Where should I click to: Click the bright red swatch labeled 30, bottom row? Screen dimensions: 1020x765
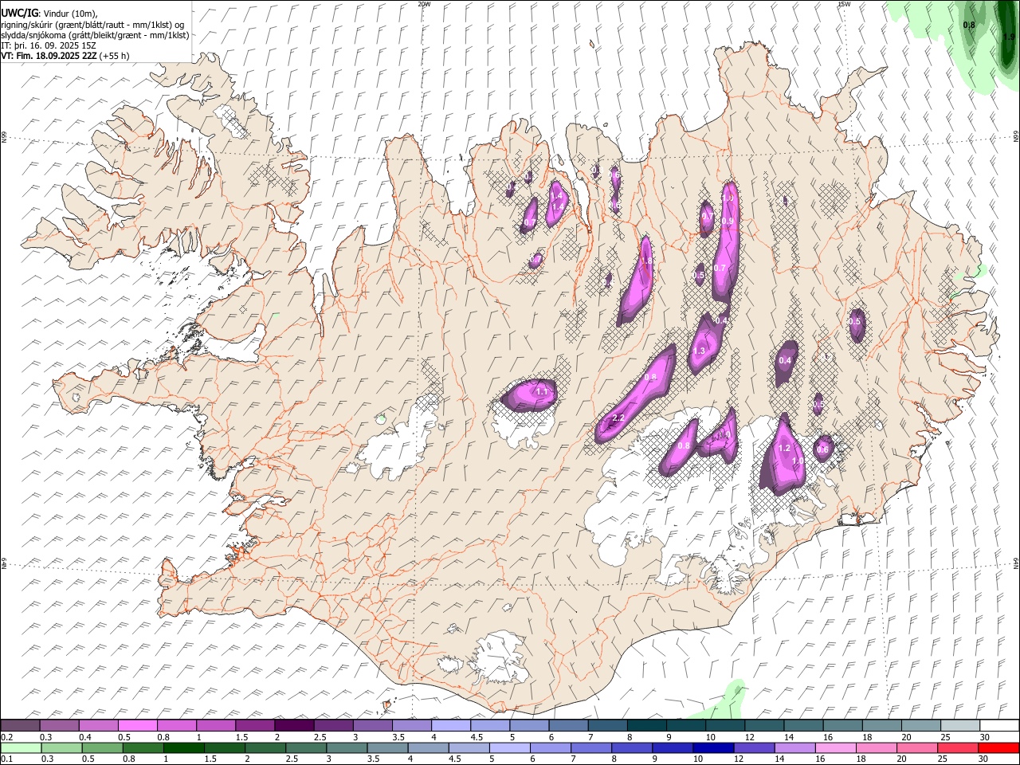coord(999,747)
